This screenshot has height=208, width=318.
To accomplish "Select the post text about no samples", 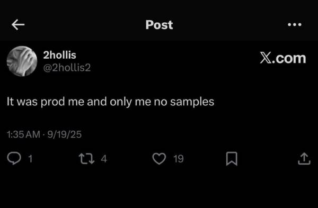I will pos(111,102).
